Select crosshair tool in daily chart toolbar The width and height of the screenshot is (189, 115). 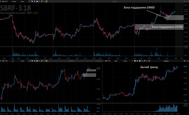(x=132, y=61)
